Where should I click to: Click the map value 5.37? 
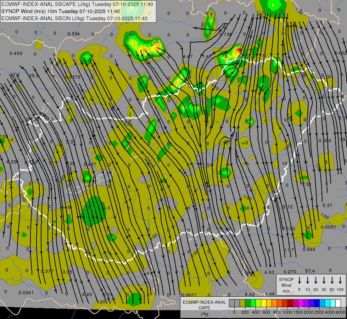(327, 206)
